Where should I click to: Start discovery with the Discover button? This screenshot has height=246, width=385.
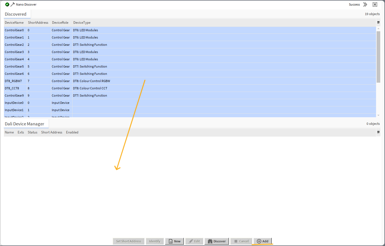pos(217,241)
